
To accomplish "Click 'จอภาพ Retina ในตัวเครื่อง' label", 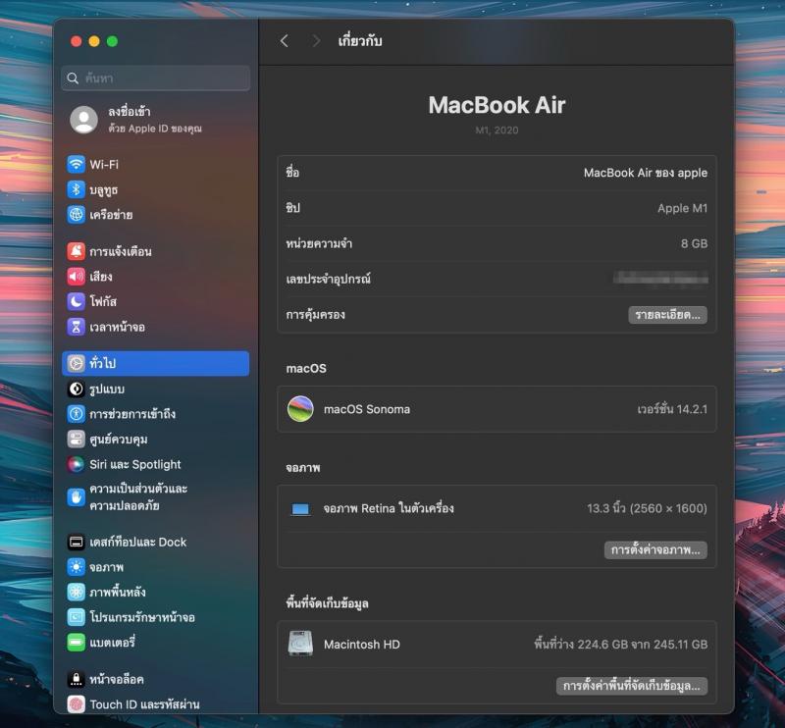I will [x=389, y=508].
